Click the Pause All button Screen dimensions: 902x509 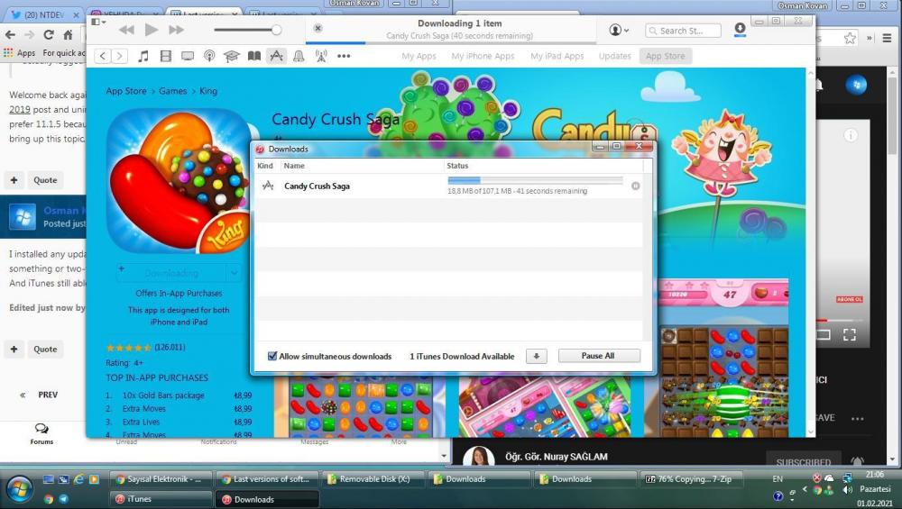pyautogui.click(x=598, y=356)
